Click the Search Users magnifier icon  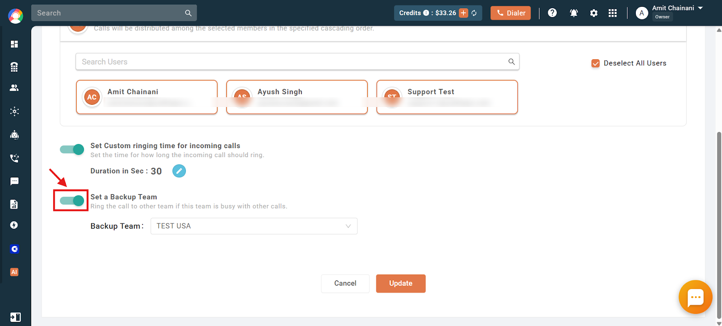[x=511, y=62]
